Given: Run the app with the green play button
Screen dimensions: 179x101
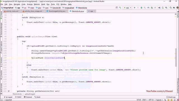Looking at the screenshot, I should (x=135, y=8).
